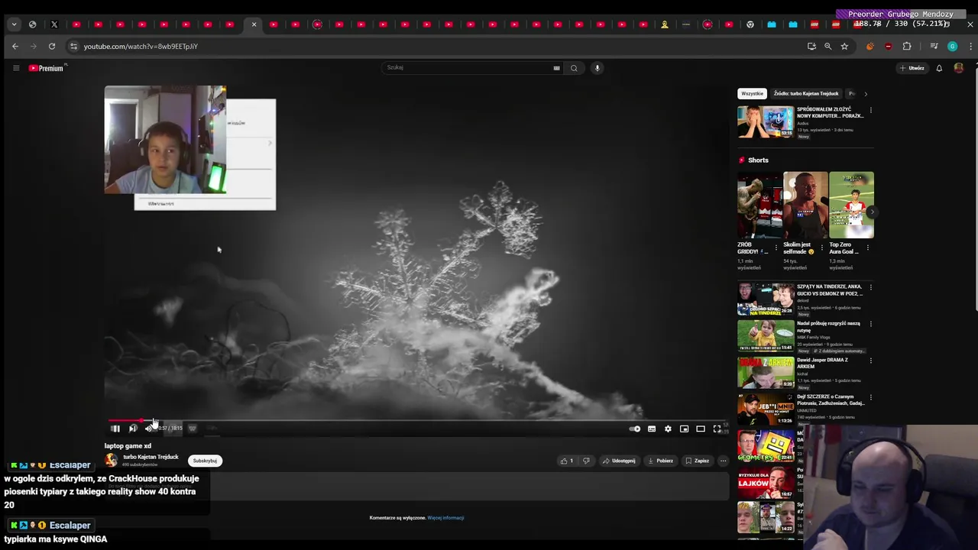Skip to the next video
The width and height of the screenshot is (978, 550).
(132, 429)
